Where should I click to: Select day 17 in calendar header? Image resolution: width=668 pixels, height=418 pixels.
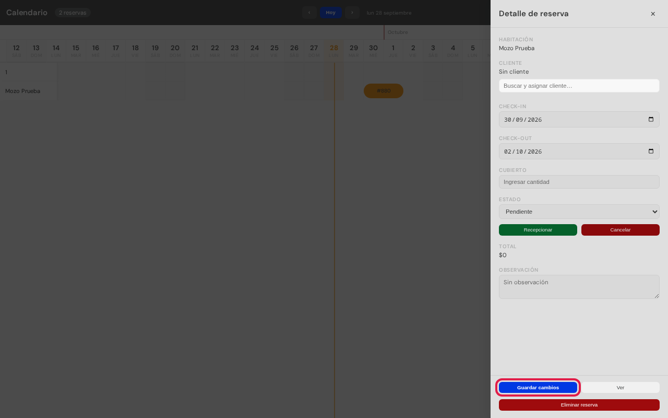(x=115, y=51)
